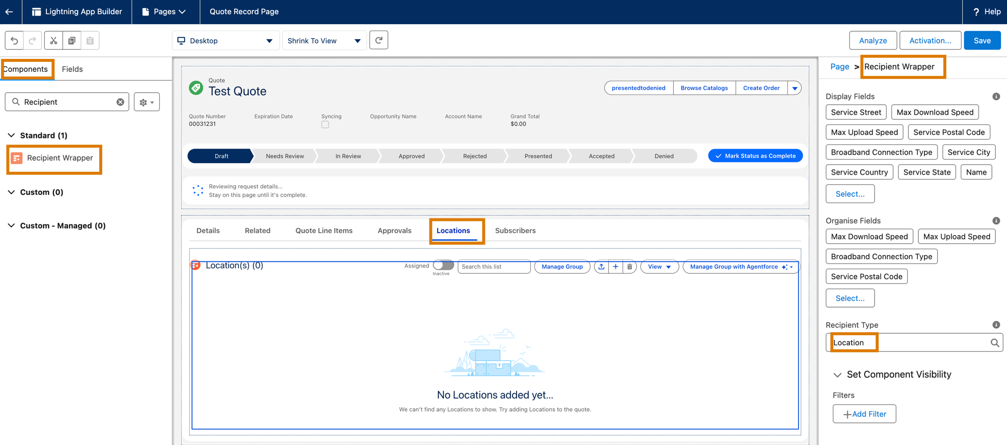Click the Organise Fields info icon

click(x=996, y=221)
